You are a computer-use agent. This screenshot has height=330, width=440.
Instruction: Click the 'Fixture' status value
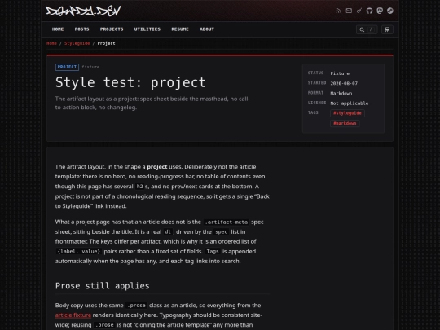[340, 73]
